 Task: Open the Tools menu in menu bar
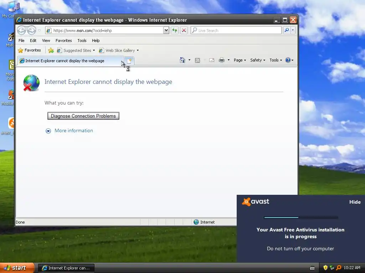[x=82, y=41]
